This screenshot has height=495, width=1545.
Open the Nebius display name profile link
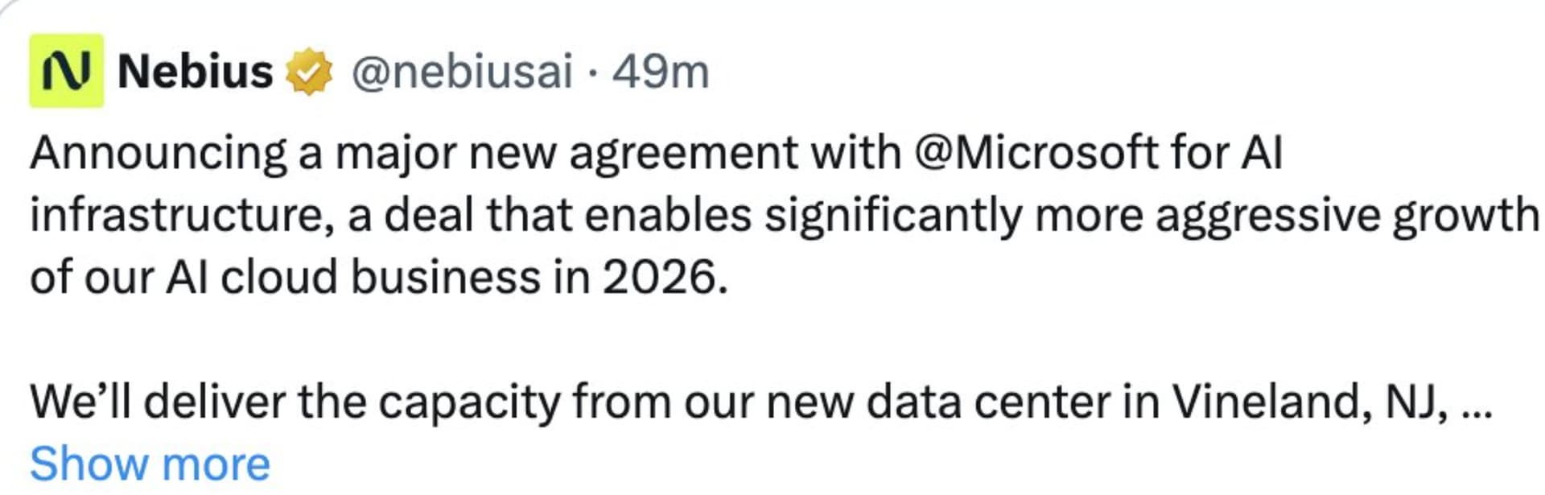195,72
